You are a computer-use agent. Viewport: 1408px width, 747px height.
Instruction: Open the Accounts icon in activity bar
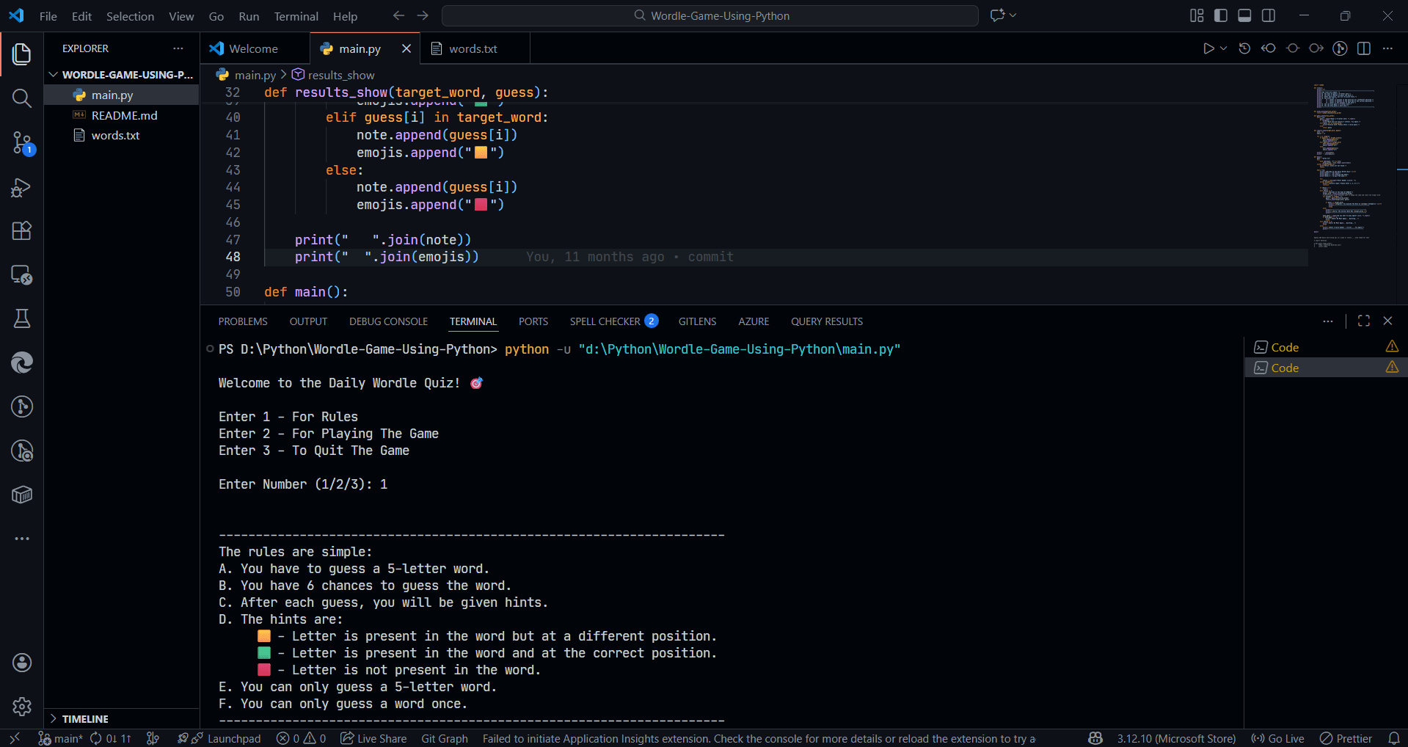click(21, 663)
